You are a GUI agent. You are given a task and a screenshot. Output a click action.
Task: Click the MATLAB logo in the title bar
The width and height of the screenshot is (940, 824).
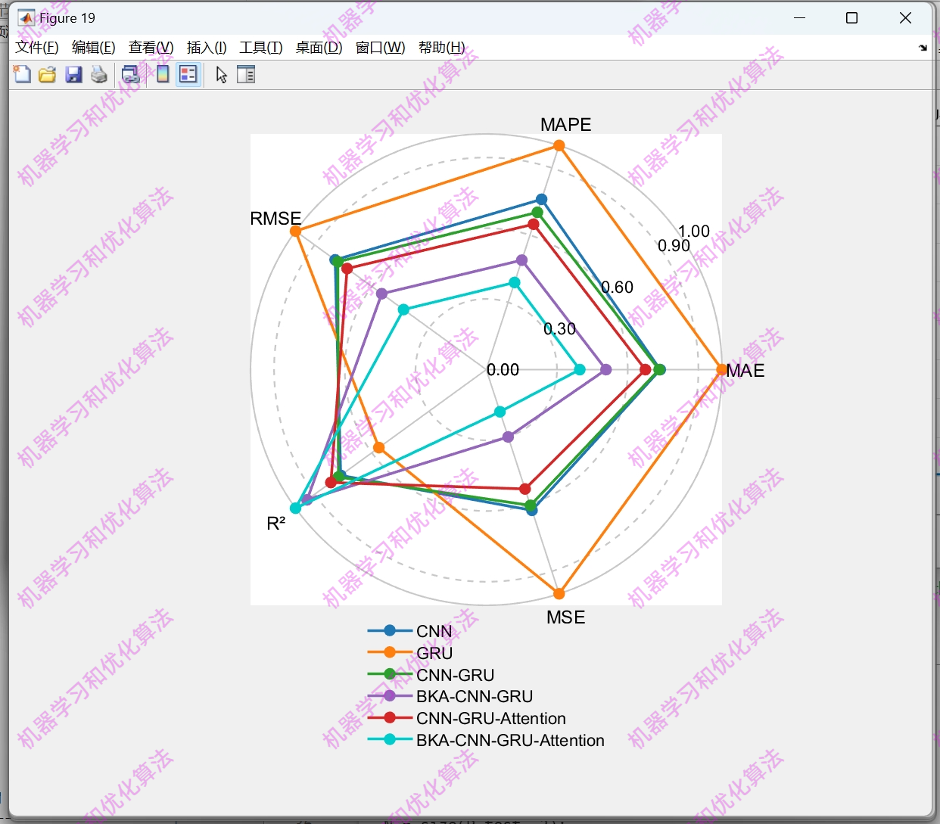[26, 18]
